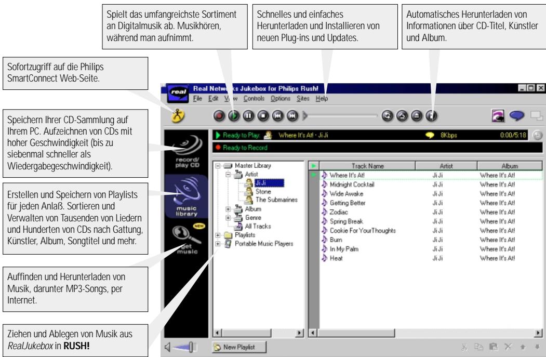Toggle the shuffle play button
The width and height of the screenshot is (546, 357).
(x=402, y=116)
